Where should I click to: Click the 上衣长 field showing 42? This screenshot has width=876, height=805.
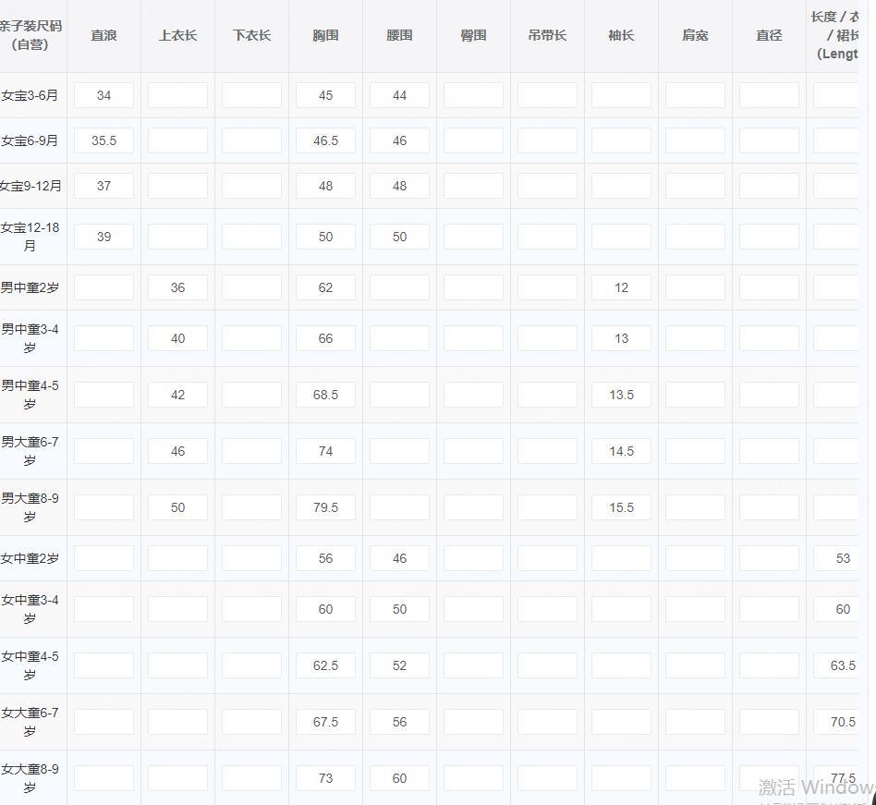(177, 395)
